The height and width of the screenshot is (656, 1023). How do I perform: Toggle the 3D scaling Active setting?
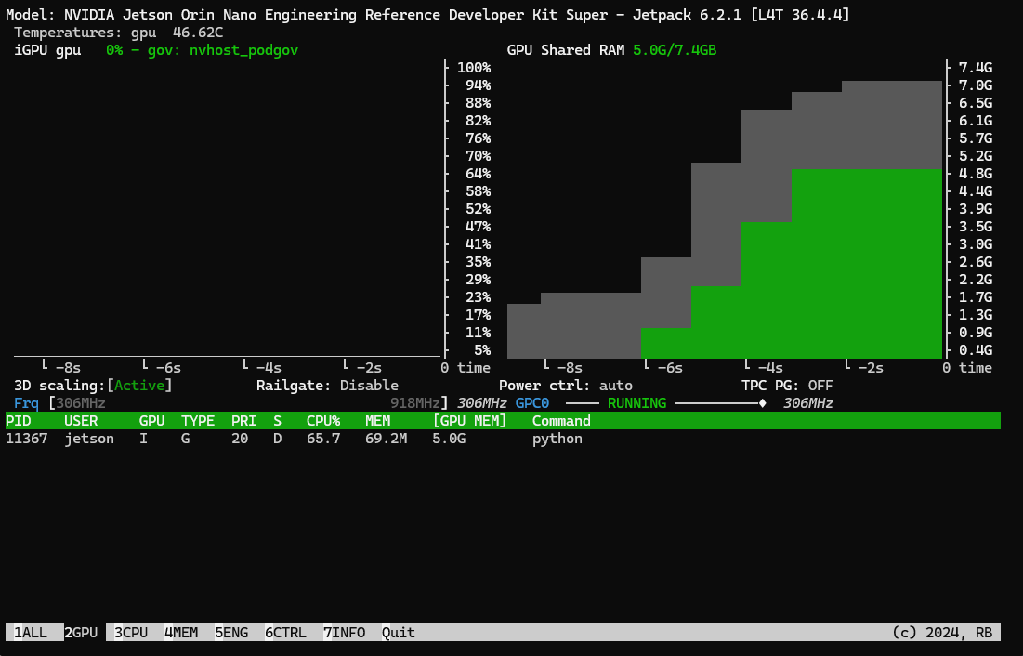pyautogui.click(x=142, y=386)
